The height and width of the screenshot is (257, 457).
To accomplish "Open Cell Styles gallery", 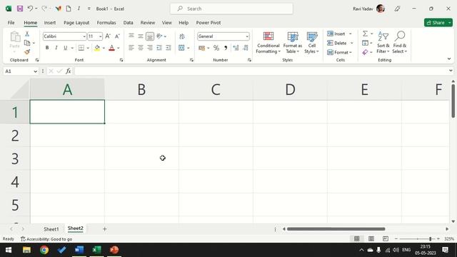I will 312,43.
